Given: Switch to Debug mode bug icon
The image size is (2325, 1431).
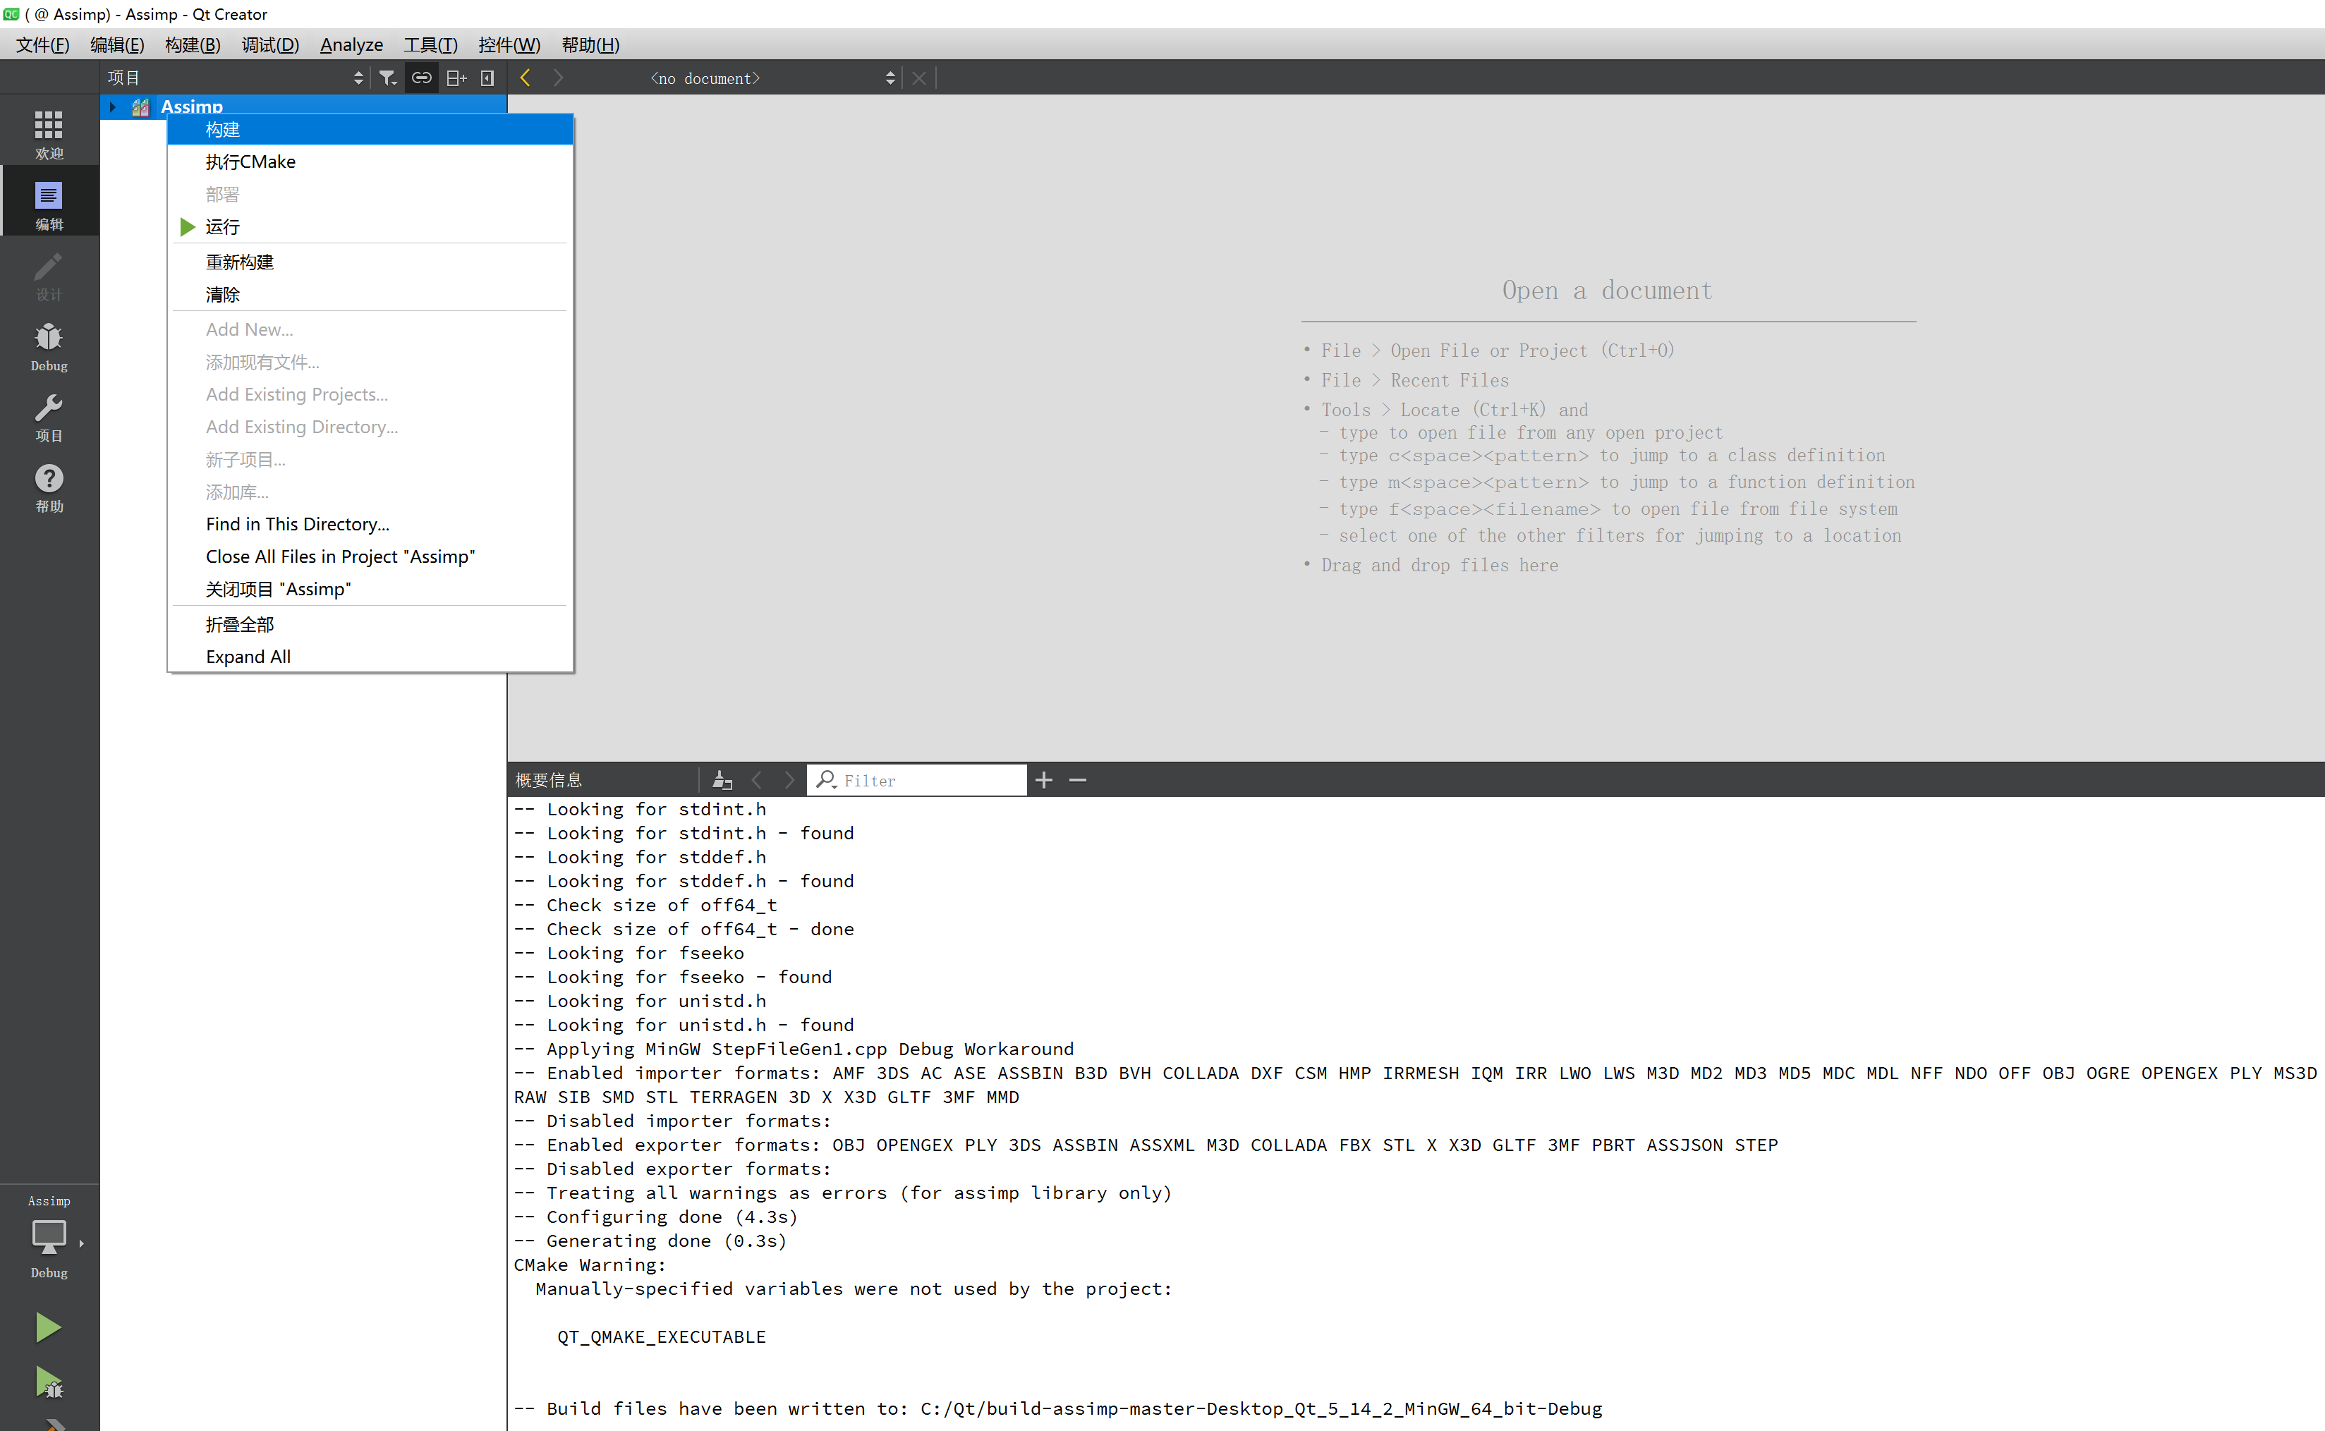Looking at the screenshot, I should (x=49, y=346).
